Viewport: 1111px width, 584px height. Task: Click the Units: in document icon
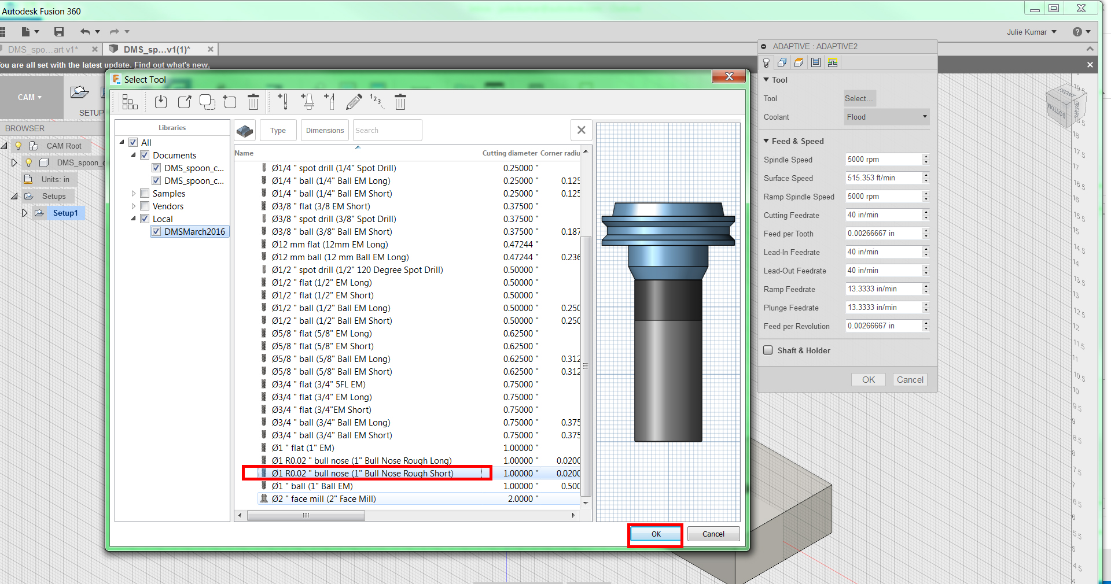(28, 180)
